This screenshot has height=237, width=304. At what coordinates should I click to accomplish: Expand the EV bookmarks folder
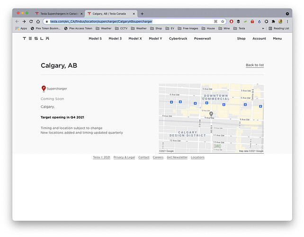(x=170, y=28)
